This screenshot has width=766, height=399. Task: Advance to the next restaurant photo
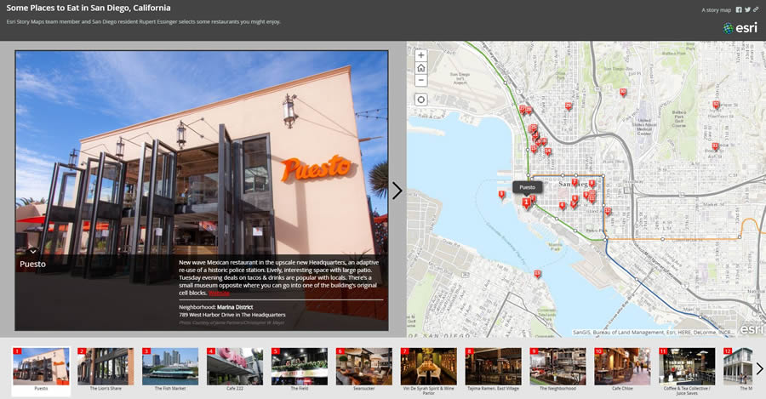coord(397,191)
